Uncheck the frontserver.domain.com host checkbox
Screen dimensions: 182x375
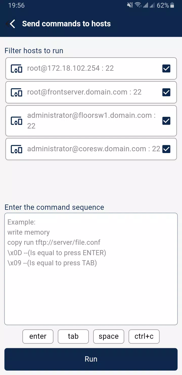coord(166,92)
